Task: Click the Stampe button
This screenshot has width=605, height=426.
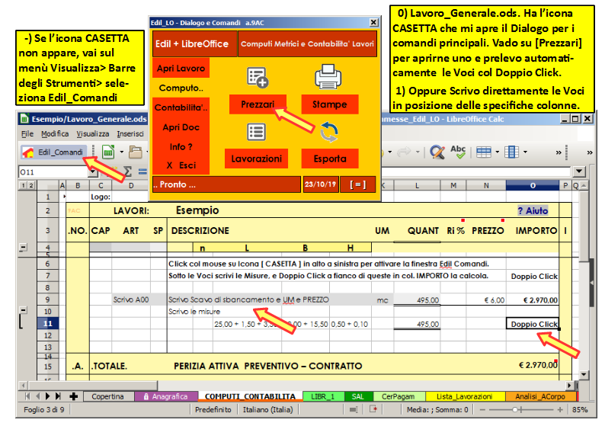Action: [x=329, y=104]
